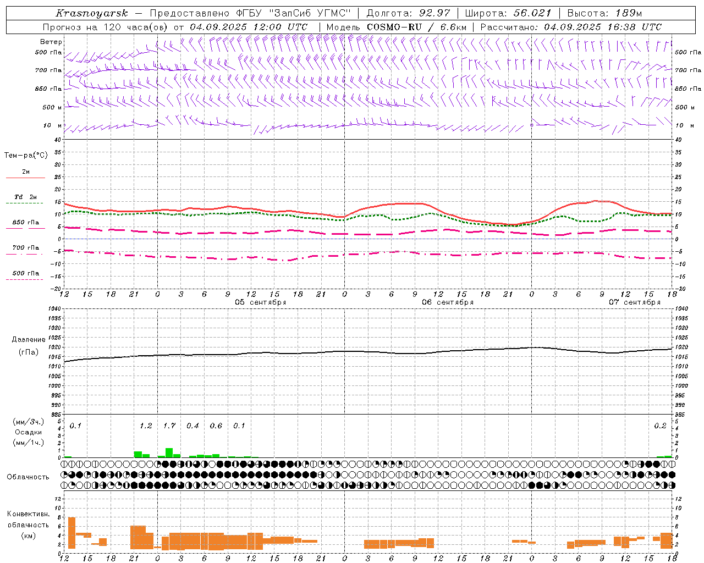Click the '(км)' convective cloud unit label
This screenshot has height=563, width=704.
[28, 536]
